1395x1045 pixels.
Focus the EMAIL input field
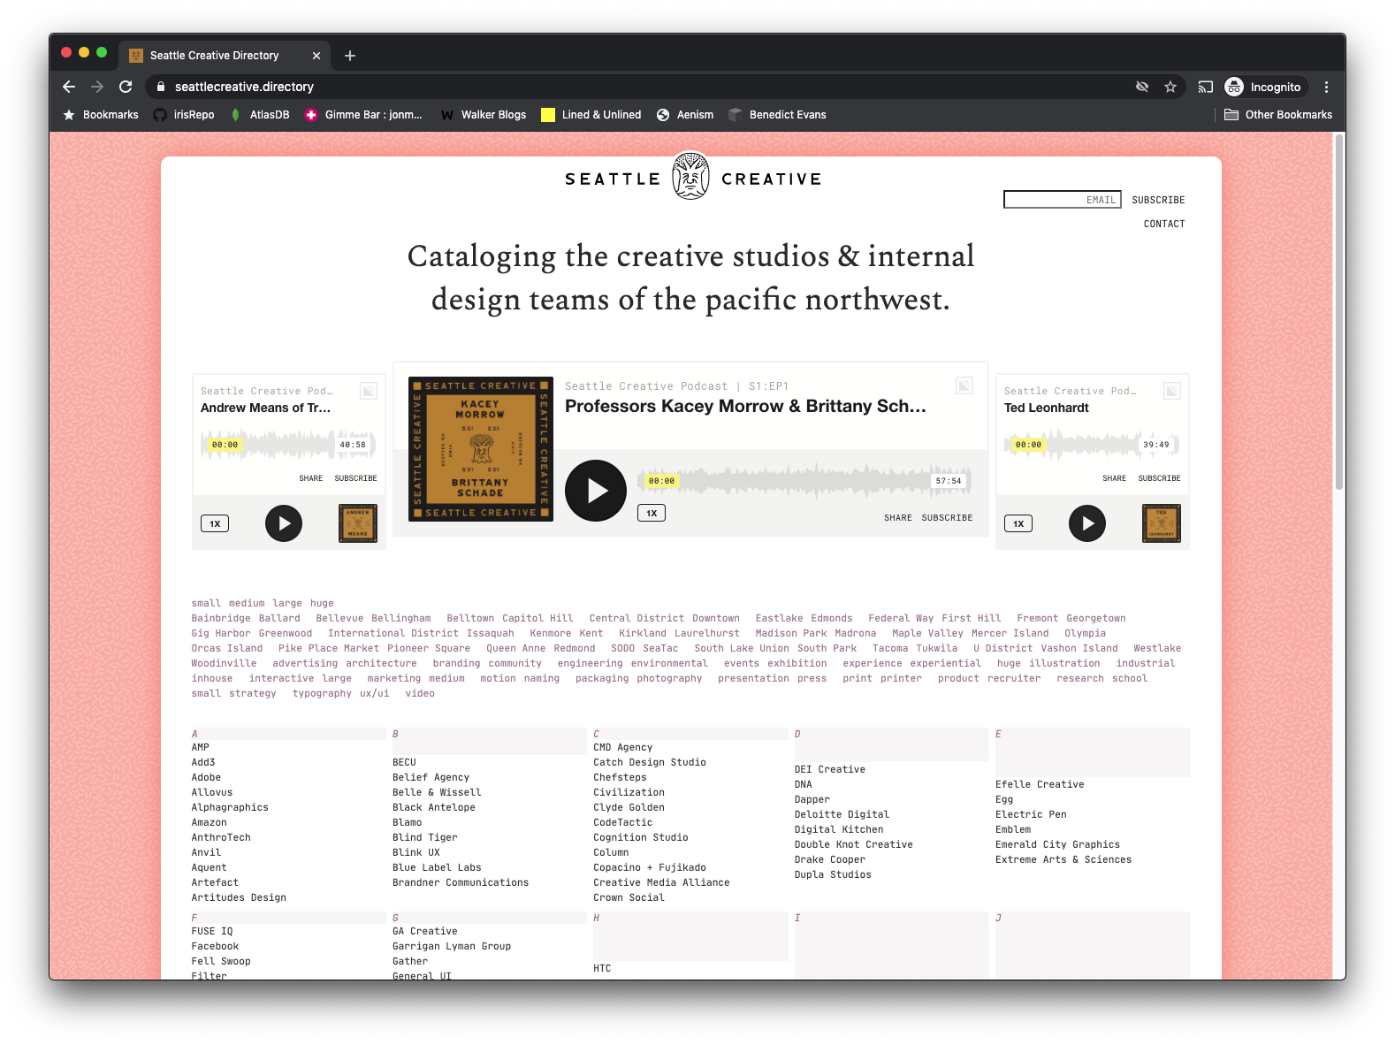pos(1062,200)
